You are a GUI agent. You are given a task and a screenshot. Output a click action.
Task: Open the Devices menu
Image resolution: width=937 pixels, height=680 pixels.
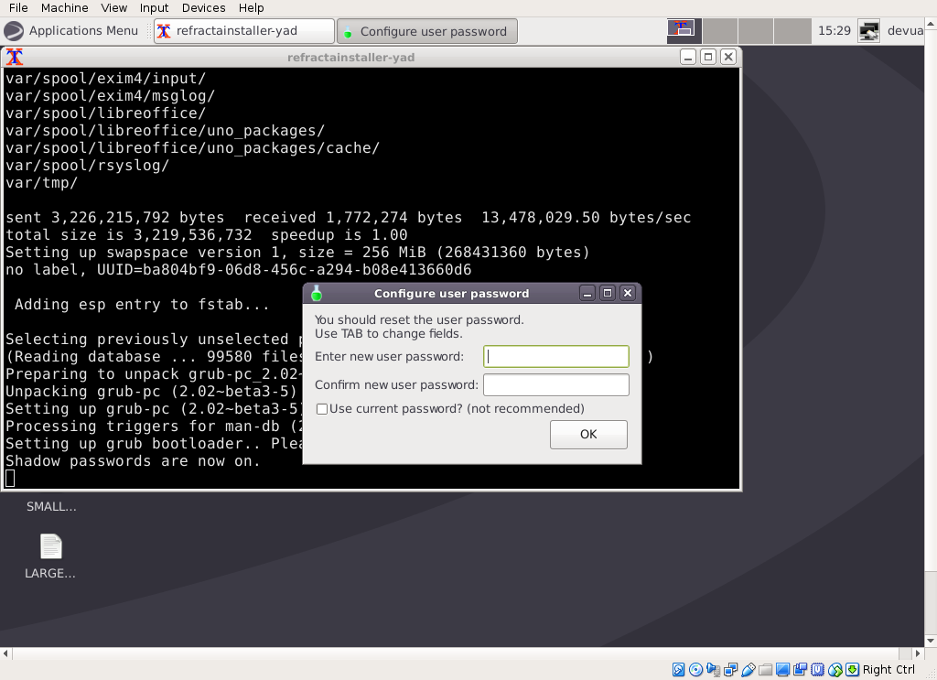[203, 7]
